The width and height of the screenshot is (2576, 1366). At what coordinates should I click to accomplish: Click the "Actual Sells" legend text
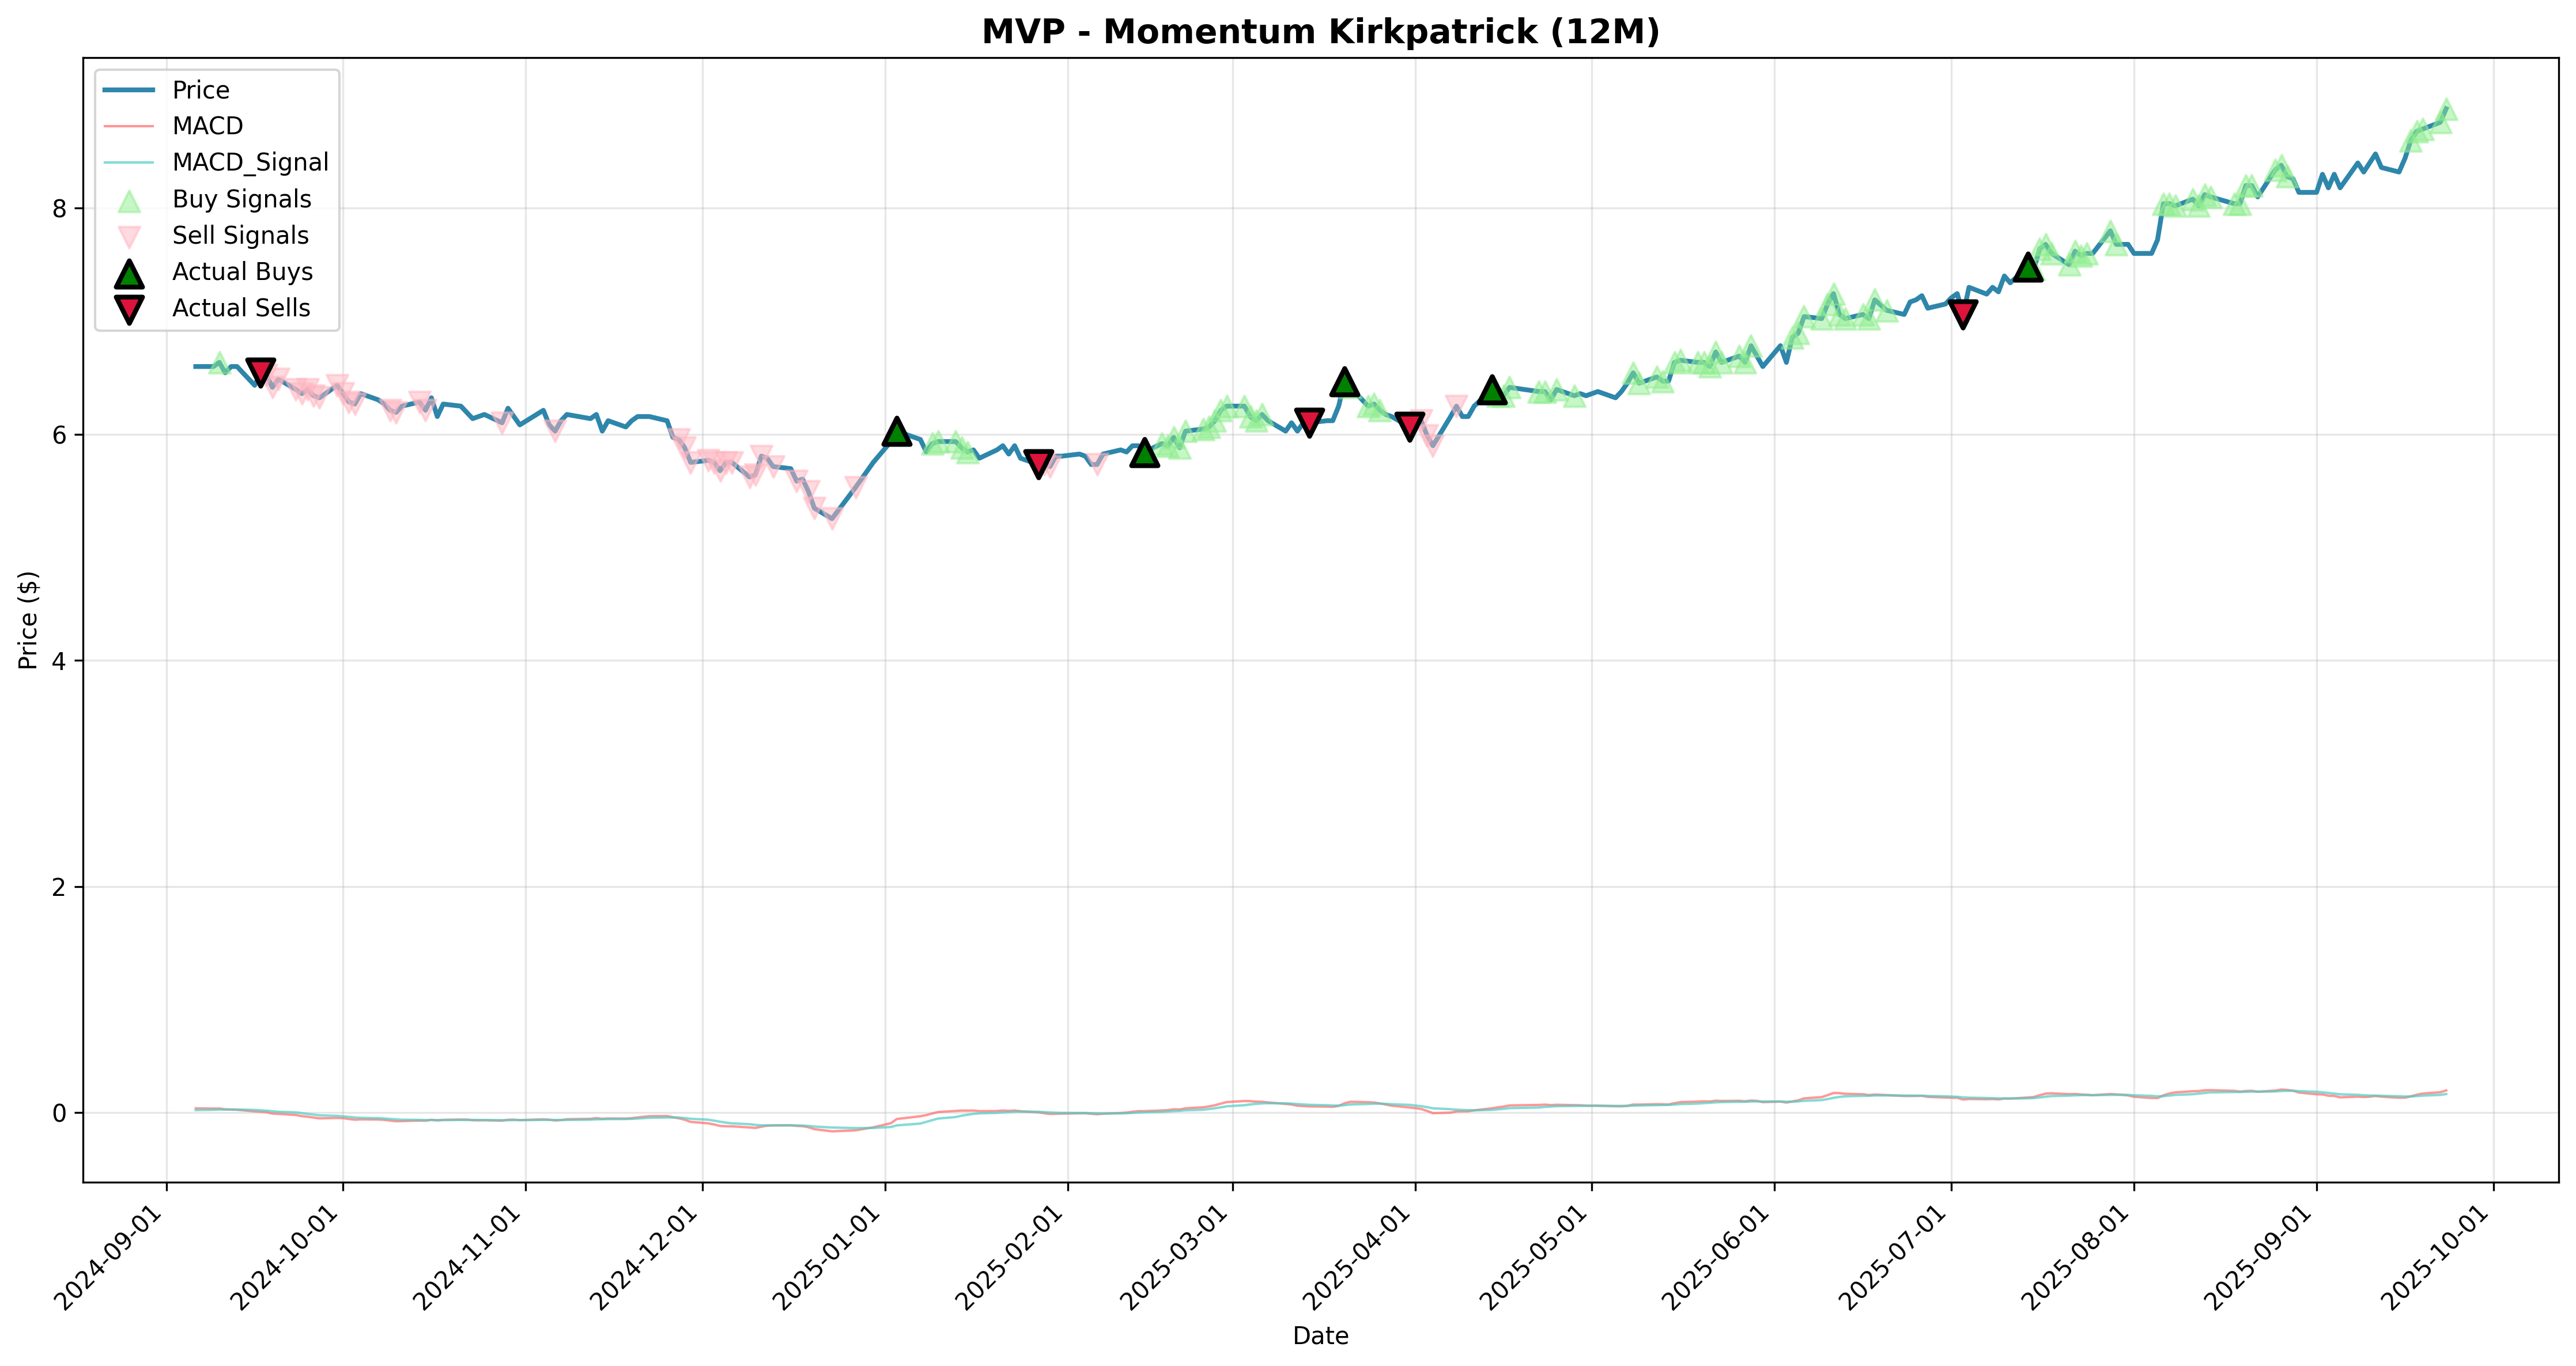pos(241,308)
